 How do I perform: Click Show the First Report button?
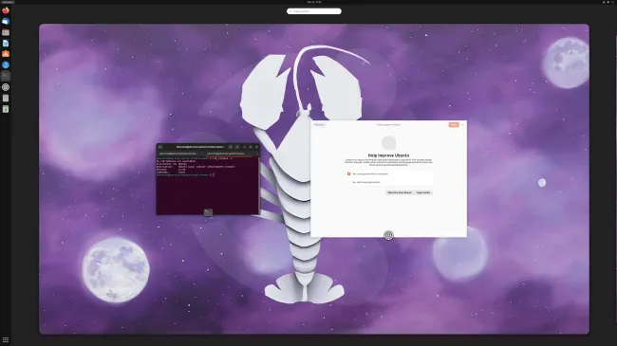point(400,192)
